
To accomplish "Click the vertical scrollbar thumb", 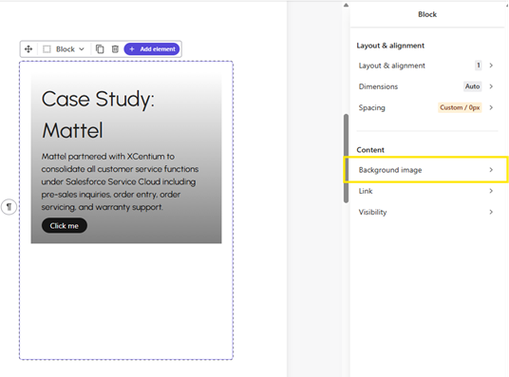I will 346,159.
